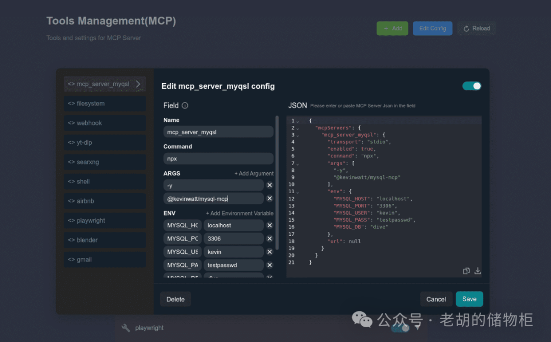
Task: Open the shell server entry
Action: (x=105, y=181)
